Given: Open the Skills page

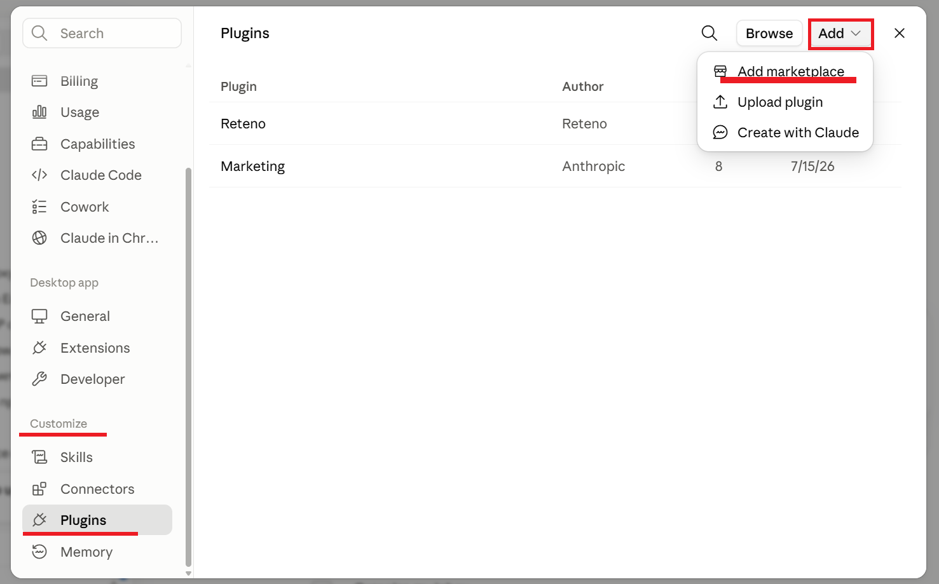Looking at the screenshot, I should [97, 457].
